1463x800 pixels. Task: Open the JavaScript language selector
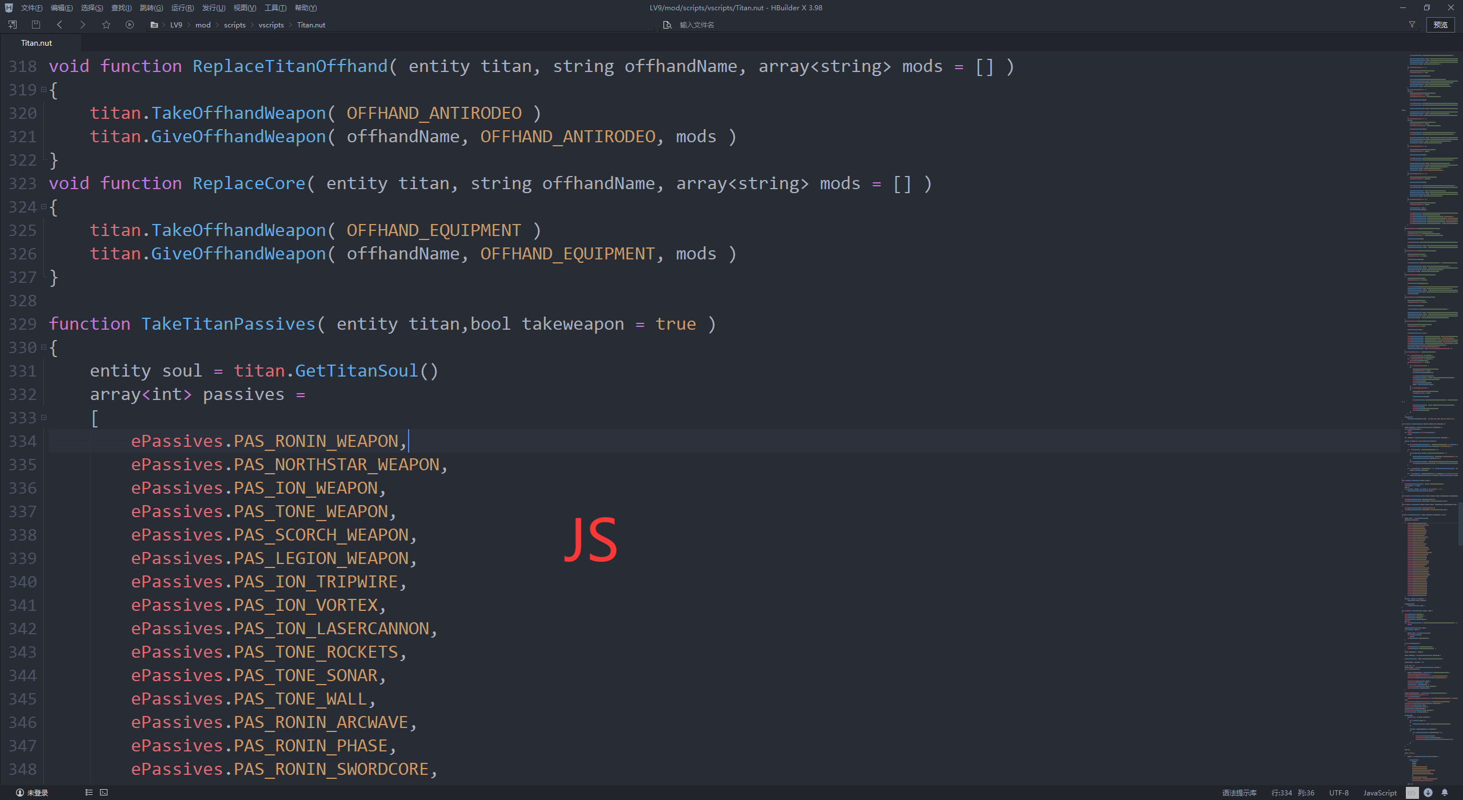1380,793
